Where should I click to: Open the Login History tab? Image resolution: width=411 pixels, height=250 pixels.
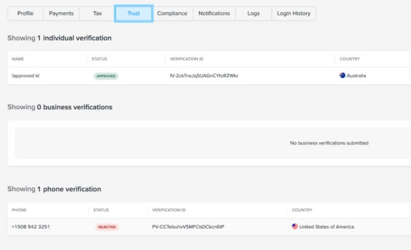[294, 14]
